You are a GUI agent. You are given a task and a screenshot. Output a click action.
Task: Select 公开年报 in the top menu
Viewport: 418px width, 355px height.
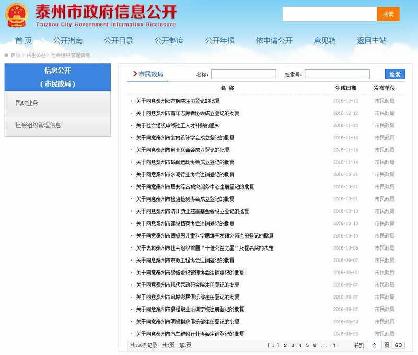point(220,40)
